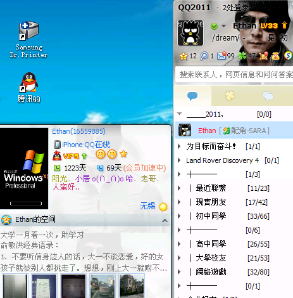
Task: Expand the divider group with [0/1]
Action: coord(179,286)
